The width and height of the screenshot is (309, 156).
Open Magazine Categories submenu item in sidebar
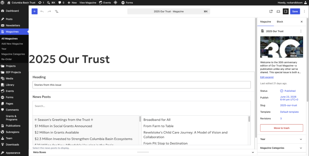click(x=13, y=54)
